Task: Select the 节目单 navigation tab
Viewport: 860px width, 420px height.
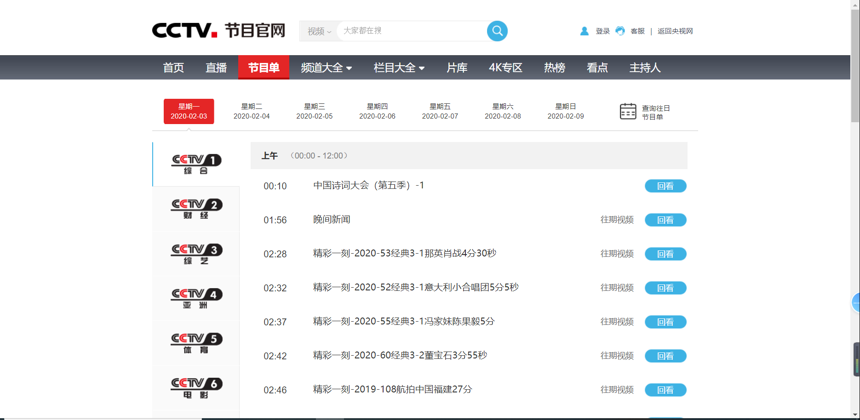Action: coord(264,68)
